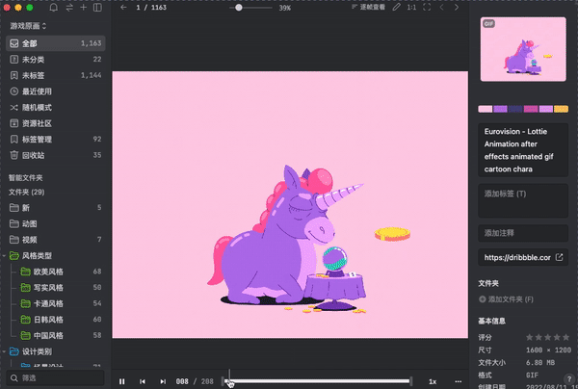The height and width of the screenshot is (389, 578).
Task: Click the GIF timeline playhead marker
Action: click(229, 377)
